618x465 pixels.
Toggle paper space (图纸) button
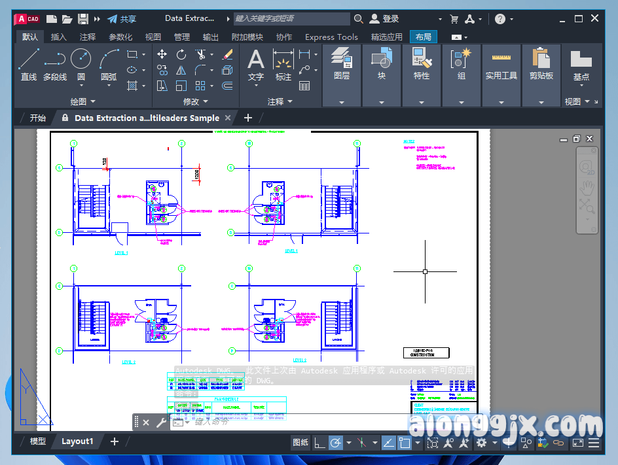pos(300,443)
